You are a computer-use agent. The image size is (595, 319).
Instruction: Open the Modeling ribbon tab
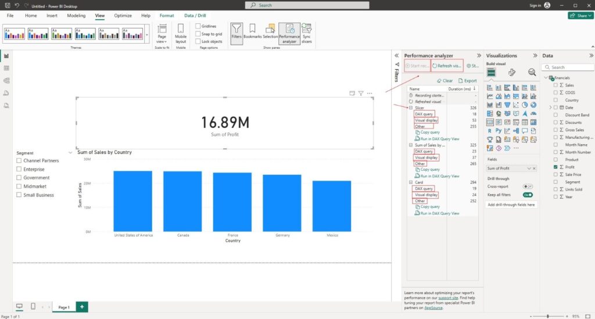(76, 16)
